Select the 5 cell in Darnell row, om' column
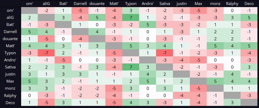The image size is (259, 108). pyautogui.click(x=29, y=32)
